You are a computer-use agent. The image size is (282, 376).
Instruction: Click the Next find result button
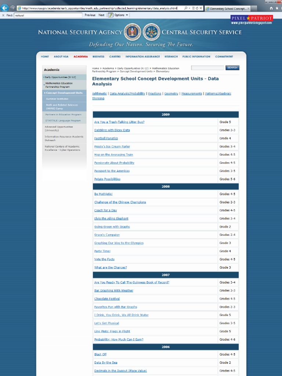point(101,15)
